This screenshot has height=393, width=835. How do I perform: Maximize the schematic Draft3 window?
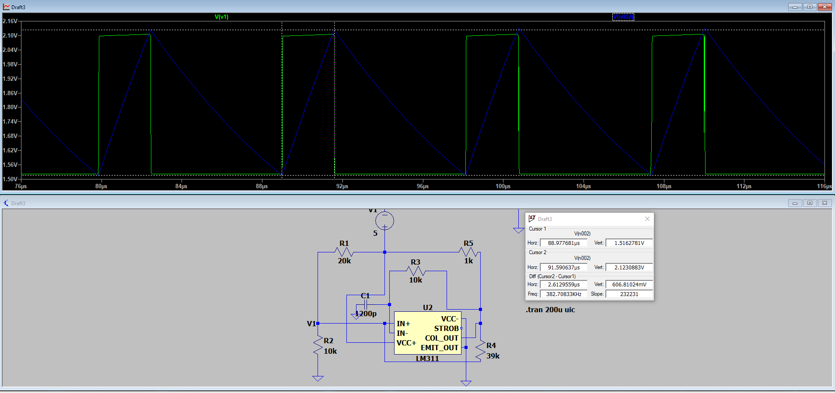pos(810,203)
